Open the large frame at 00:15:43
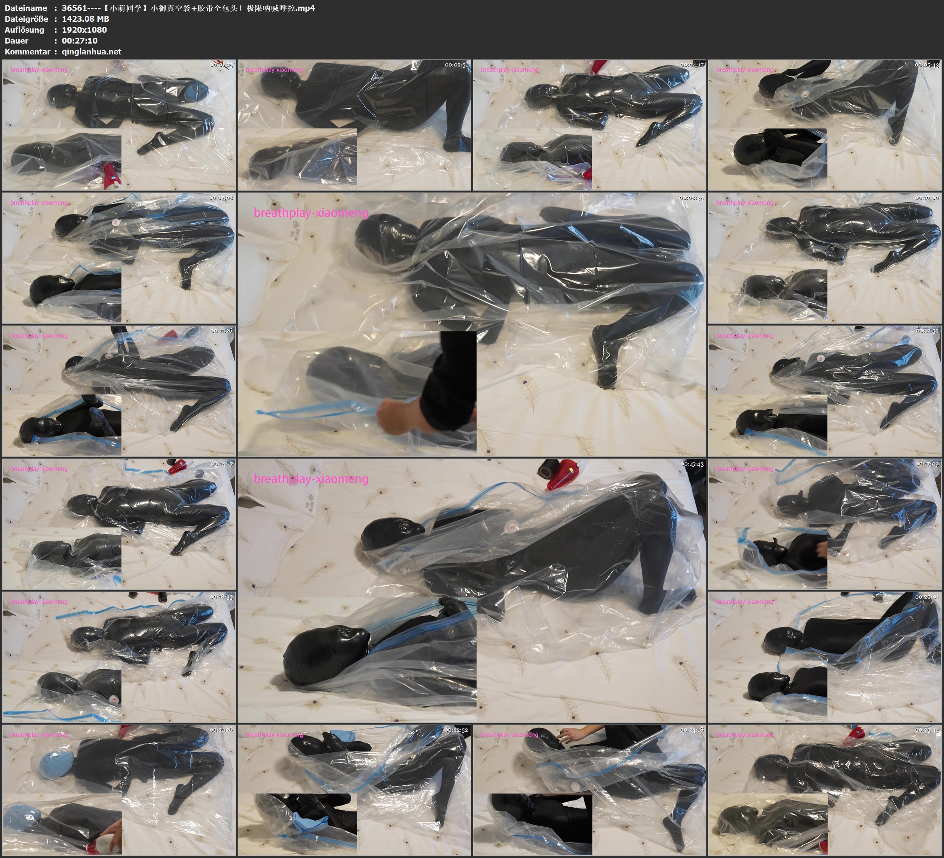Screen dimensions: 944x858 tap(471, 590)
